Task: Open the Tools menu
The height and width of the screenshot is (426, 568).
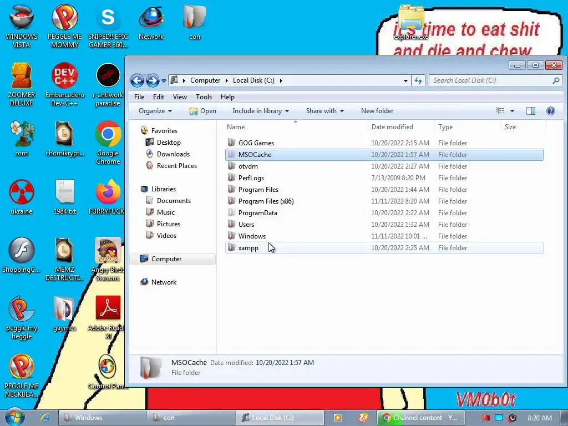Action: (204, 97)
